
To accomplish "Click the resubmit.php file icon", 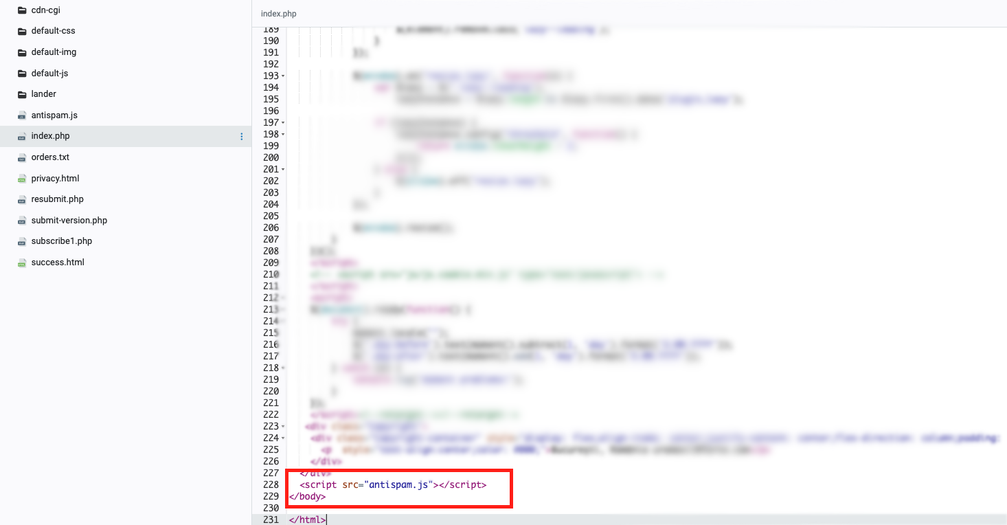I will (21, 199).
